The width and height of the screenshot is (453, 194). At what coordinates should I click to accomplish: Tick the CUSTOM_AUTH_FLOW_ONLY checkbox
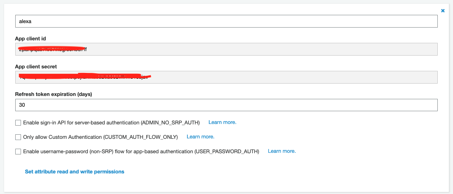pyautogui.click(x=18, y=137)
